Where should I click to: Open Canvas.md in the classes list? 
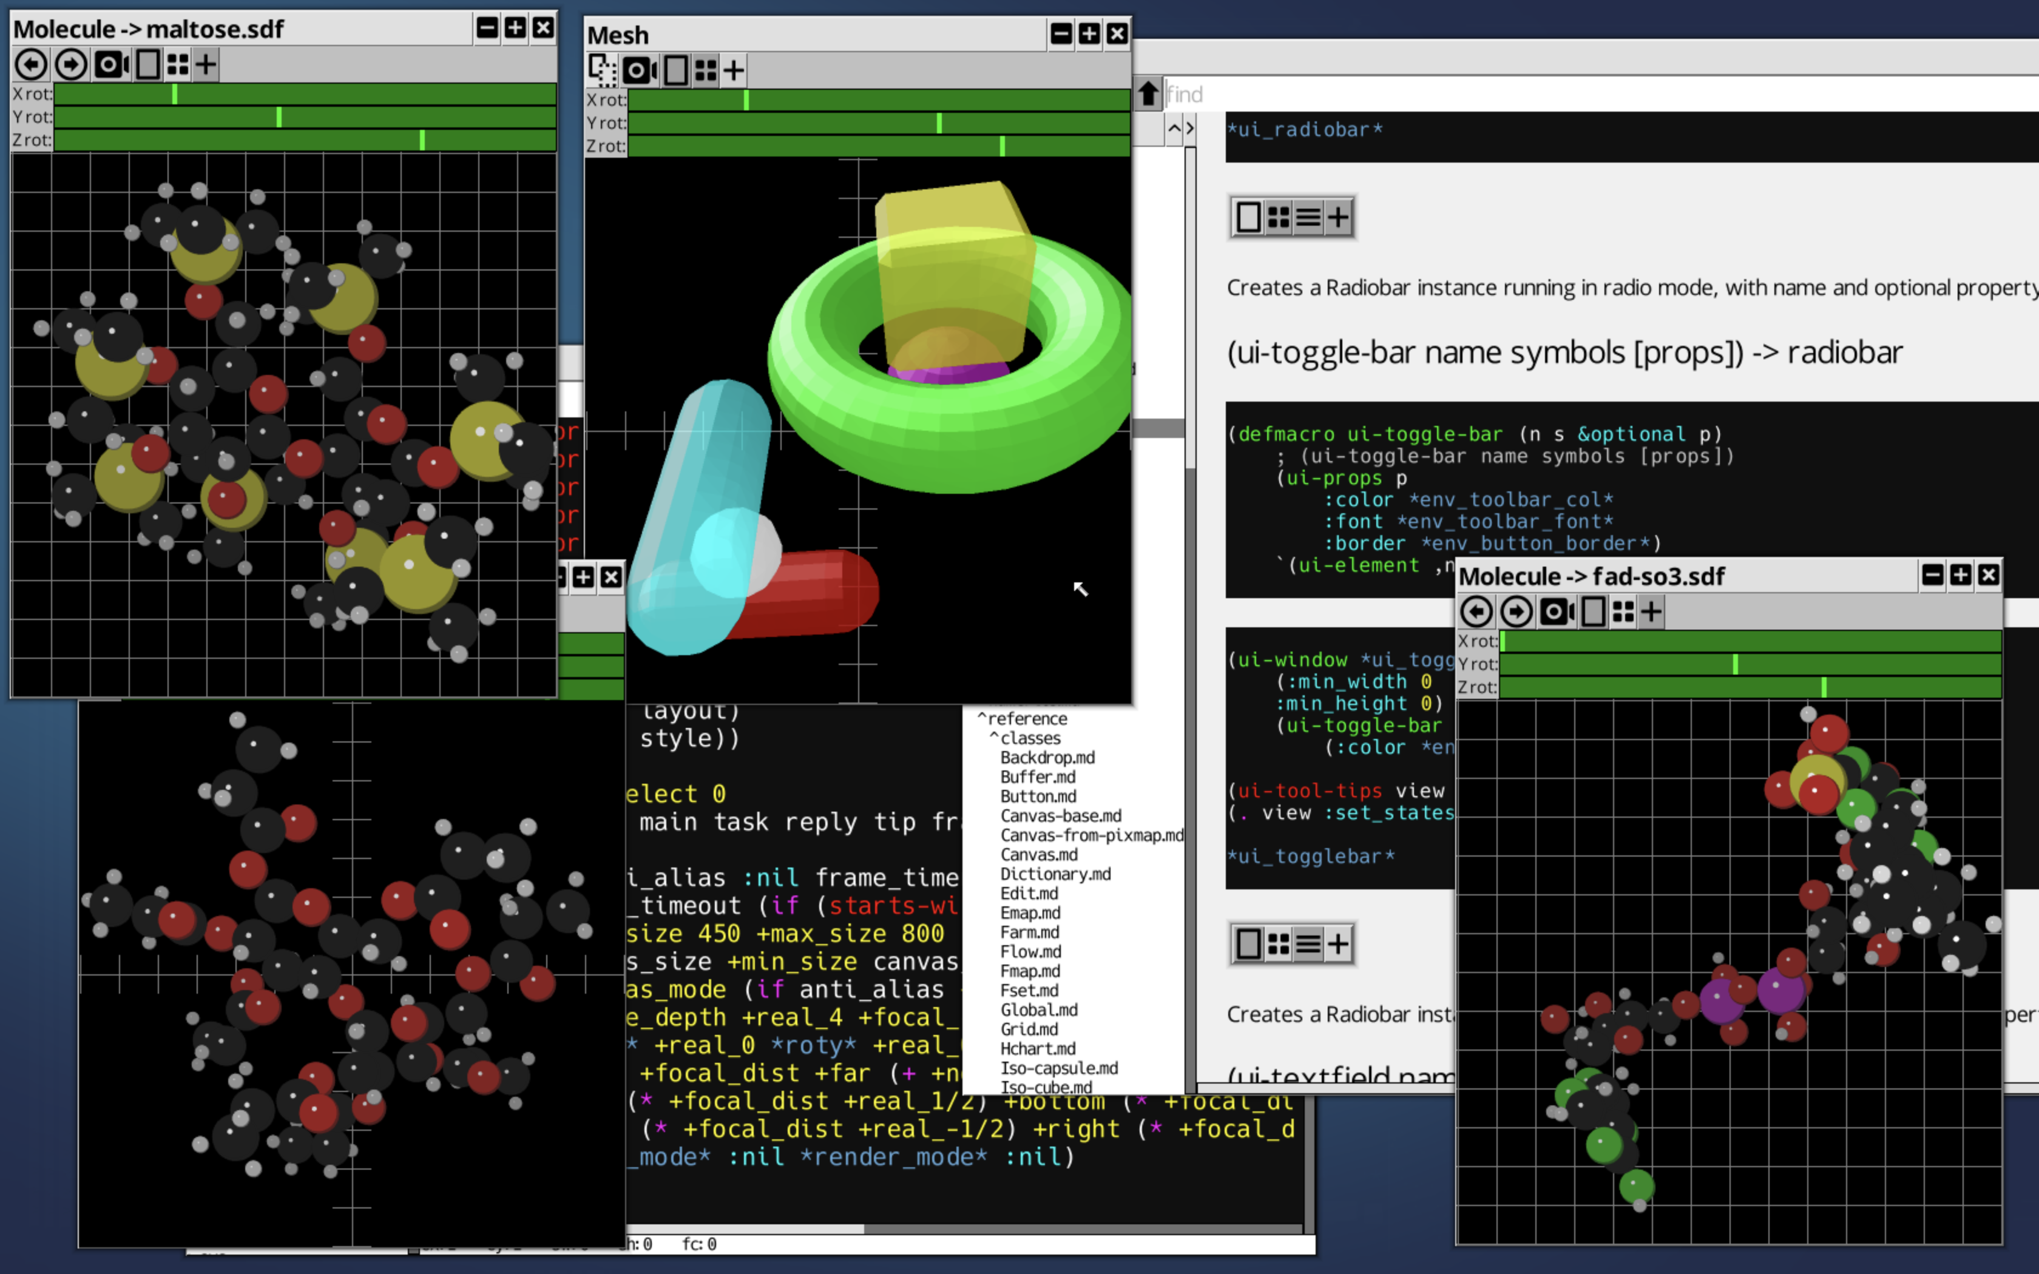[x=1039, y=854]
